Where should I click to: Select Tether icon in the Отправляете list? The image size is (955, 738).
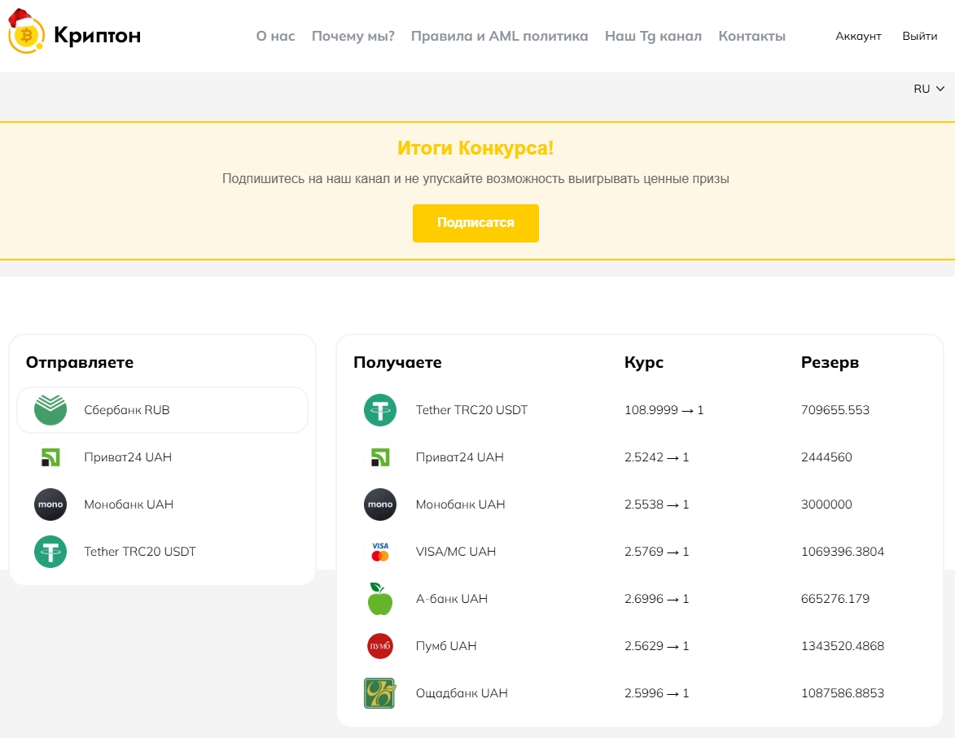pos(50,552)
